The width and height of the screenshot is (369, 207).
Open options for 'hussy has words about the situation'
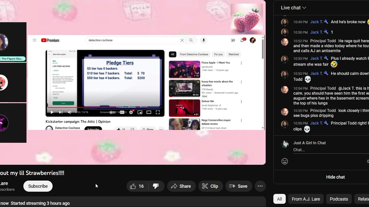pyautogui.click(x=241, y=82)
